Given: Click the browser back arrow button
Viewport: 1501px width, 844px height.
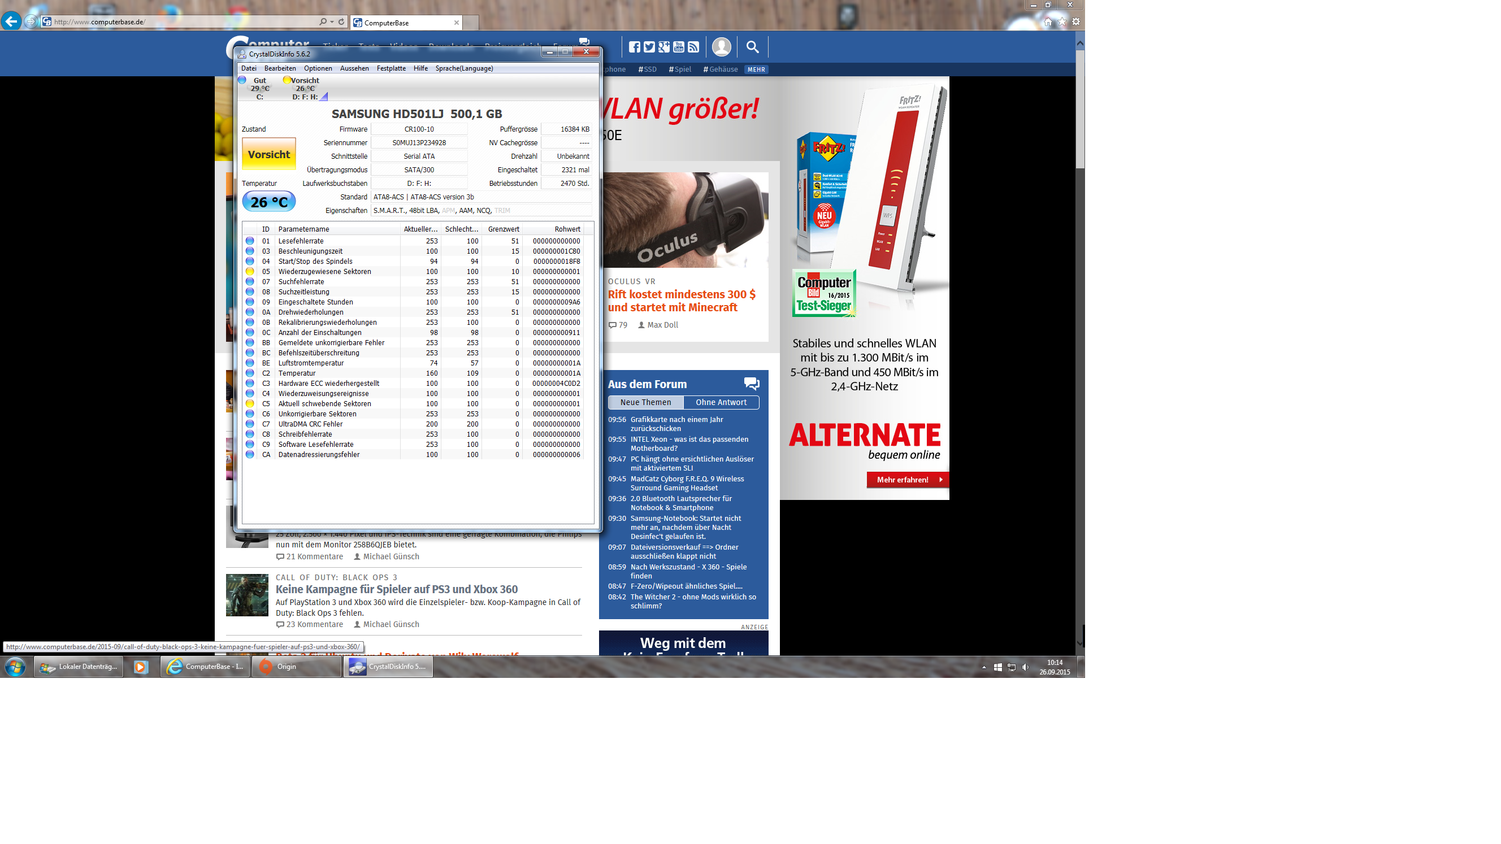Looking at the screenshot, I should (11, 21).
